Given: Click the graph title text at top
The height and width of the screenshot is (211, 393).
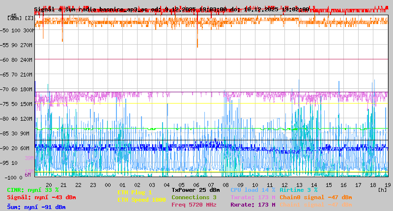Looking at the screenshot, I should (x=172, y=9).
